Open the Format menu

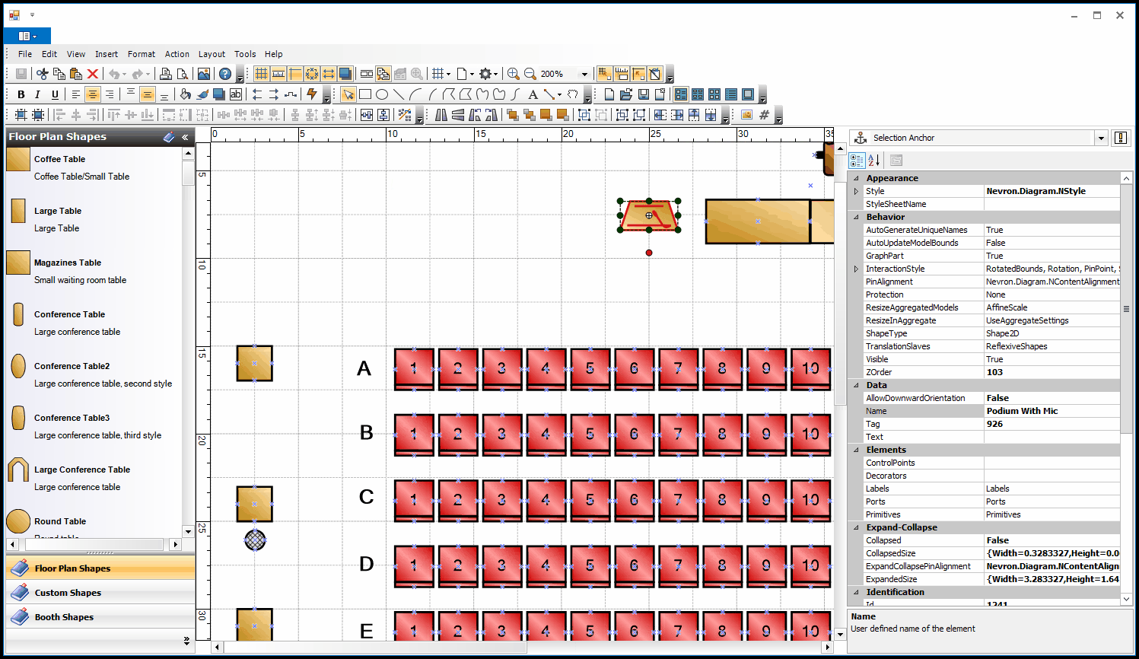coord(142,54)
